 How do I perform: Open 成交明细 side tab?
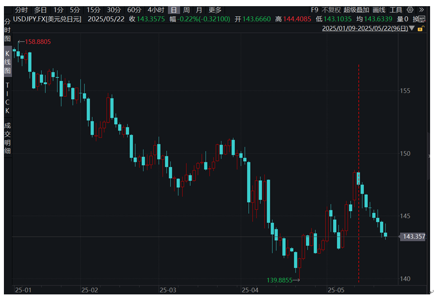point(7,138)
